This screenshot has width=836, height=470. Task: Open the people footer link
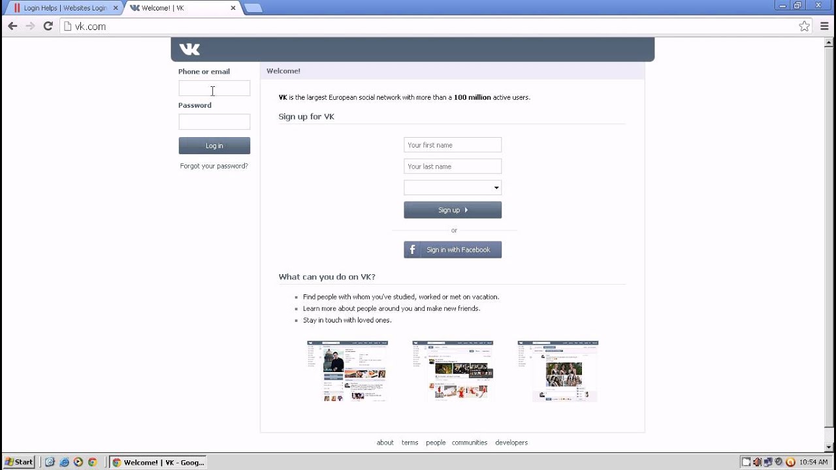[436, 443]
